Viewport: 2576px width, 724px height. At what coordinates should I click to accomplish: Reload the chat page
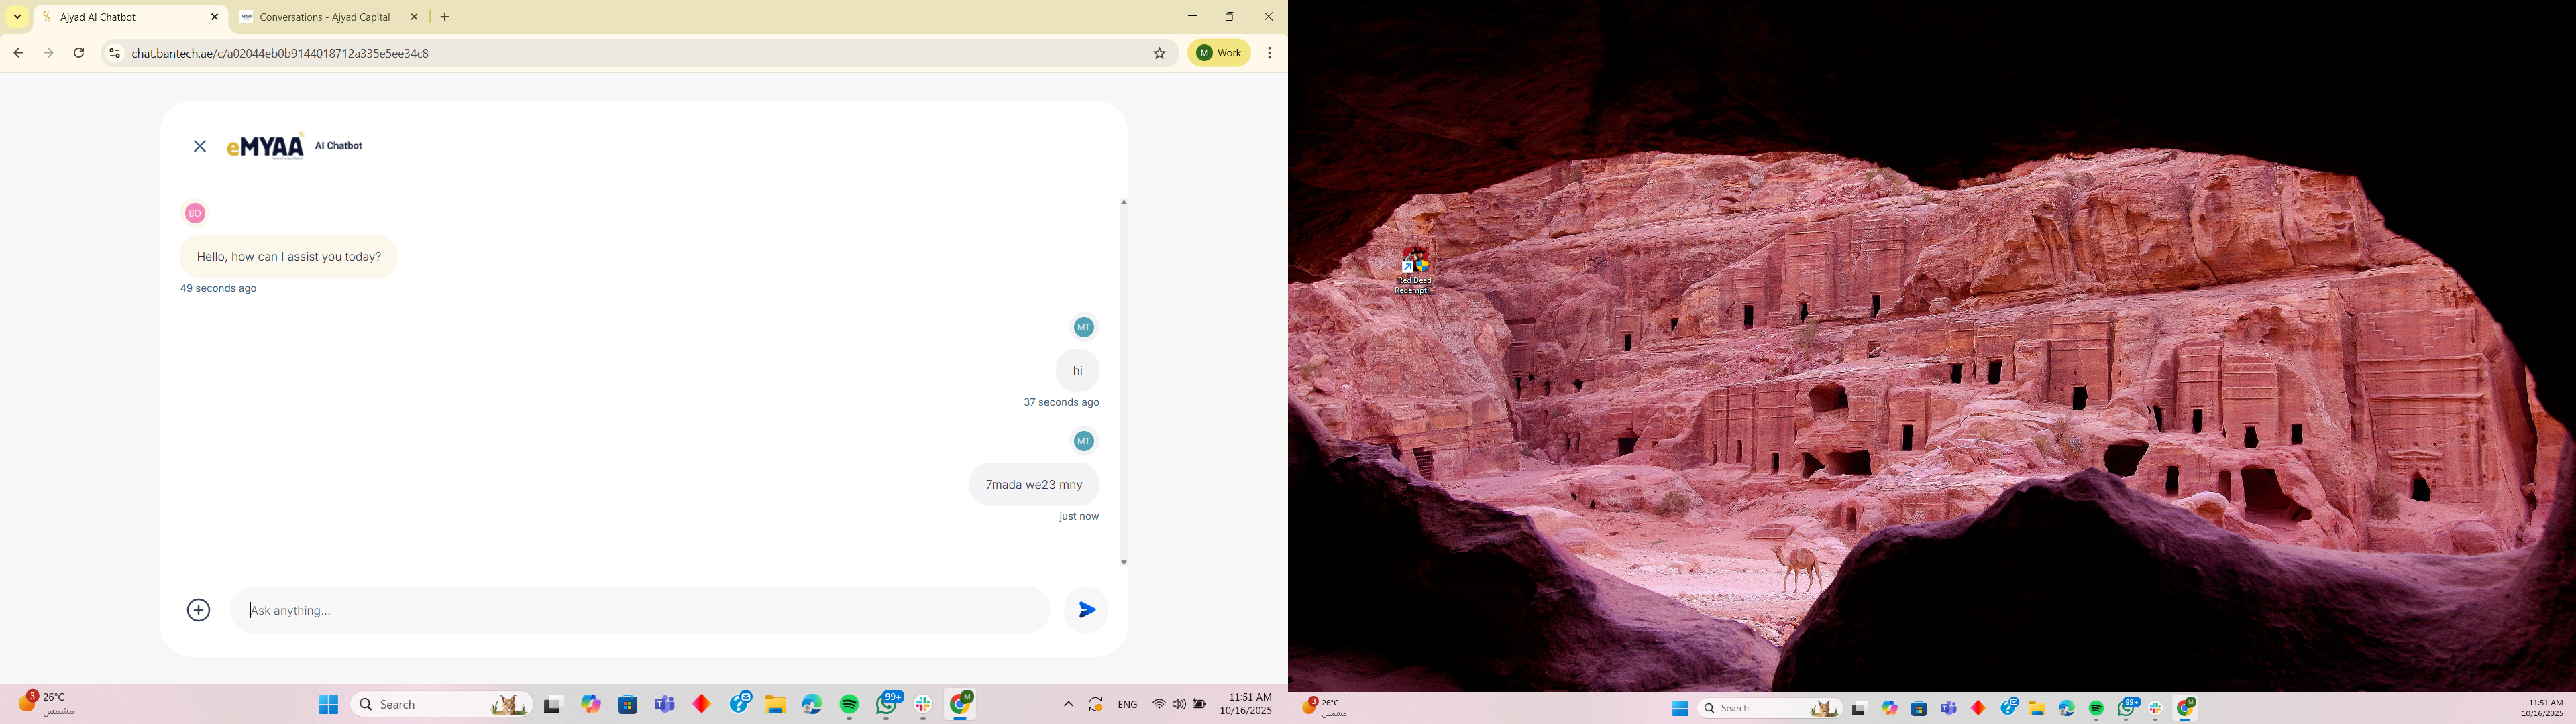pyautogui.click(x=79, y=53)
